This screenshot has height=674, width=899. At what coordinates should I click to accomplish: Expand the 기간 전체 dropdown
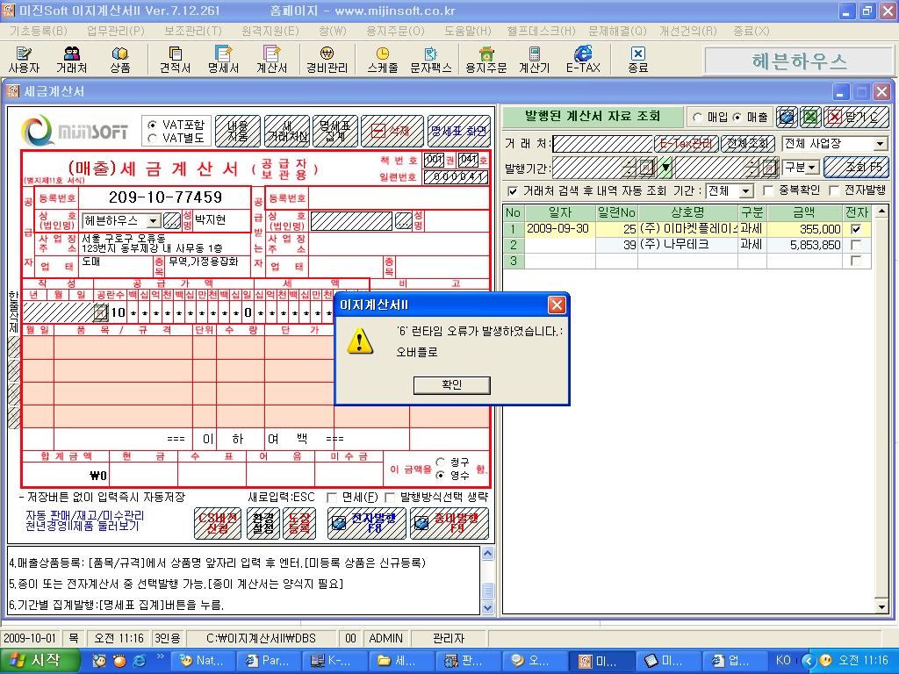746,190
